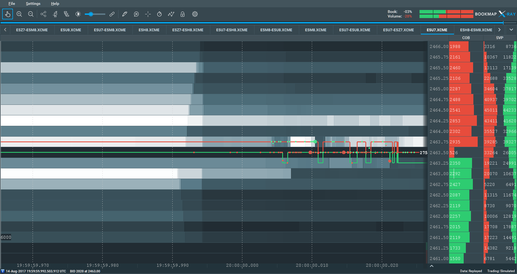Open the speech bubble notes icon
This screenshot has width=517, height=274.
click(136, 14)
